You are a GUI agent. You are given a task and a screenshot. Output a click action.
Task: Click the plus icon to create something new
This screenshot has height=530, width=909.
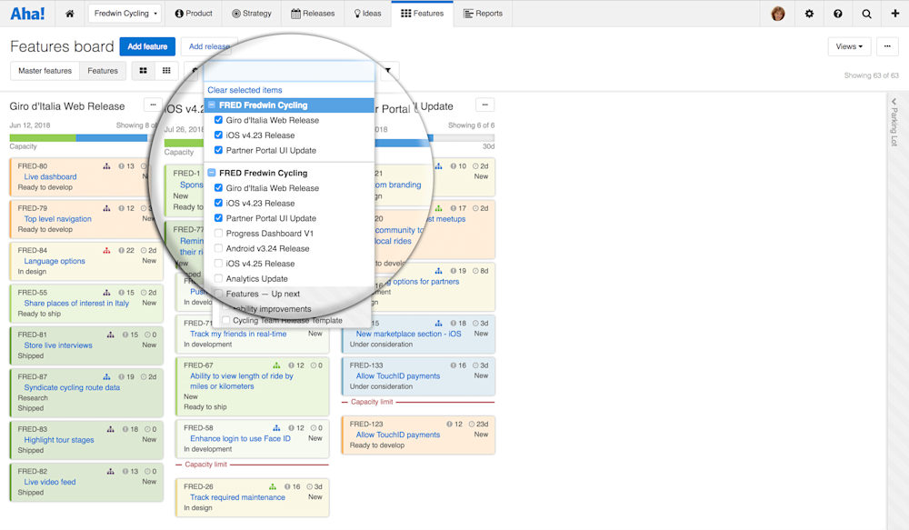tap(894, 14)
